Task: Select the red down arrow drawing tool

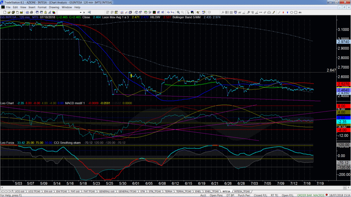Action: pos(283,13)
